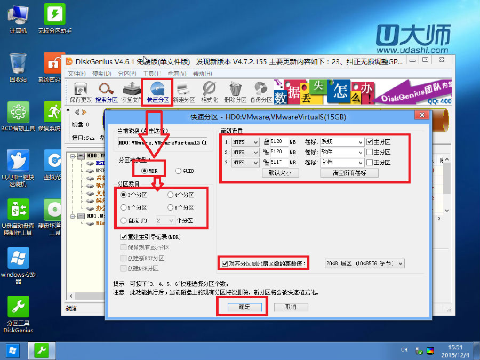
Task: Open Search Partitions (搜索分区) tool
Action: (106, 92)
